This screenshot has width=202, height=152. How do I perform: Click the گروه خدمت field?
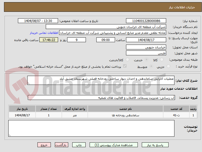point(101,97)
